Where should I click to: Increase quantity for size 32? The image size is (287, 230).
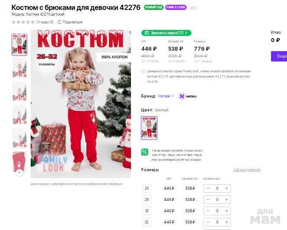pos(226,222)
